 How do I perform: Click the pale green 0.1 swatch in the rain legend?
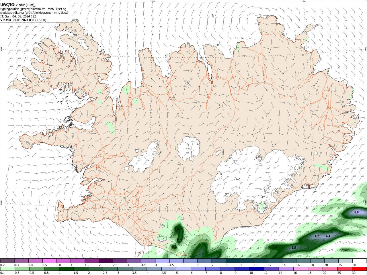tap(7, 269)
